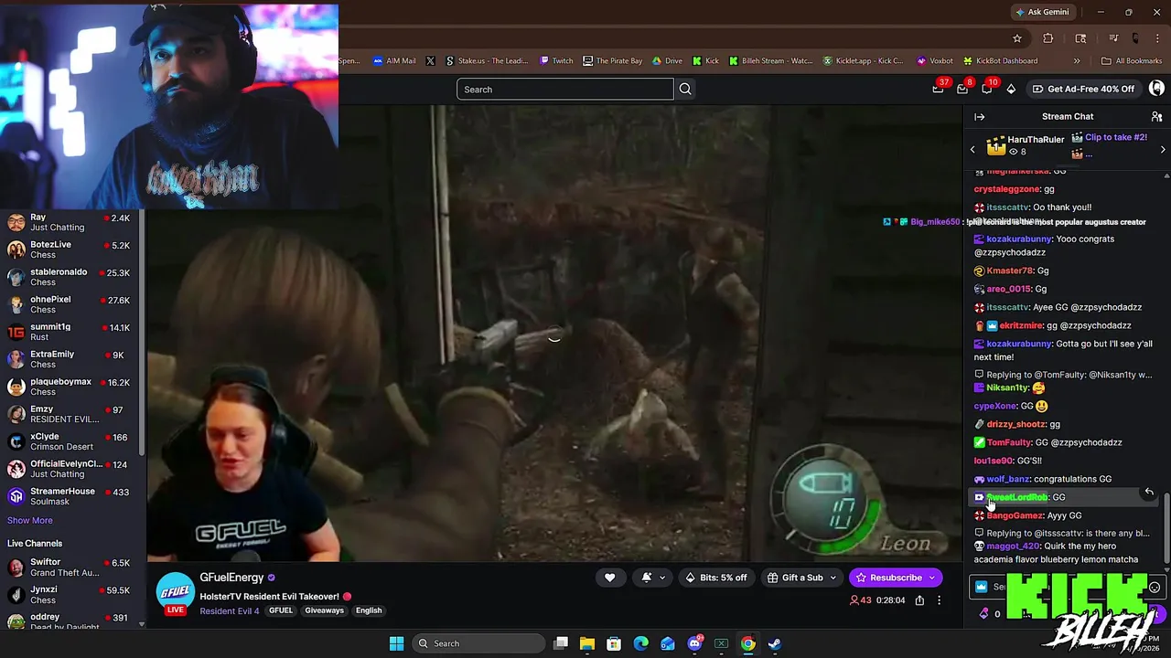Open BotezLive Chess channel in sidebar
Screen dimensions: 1171x658
click(70, 249)
